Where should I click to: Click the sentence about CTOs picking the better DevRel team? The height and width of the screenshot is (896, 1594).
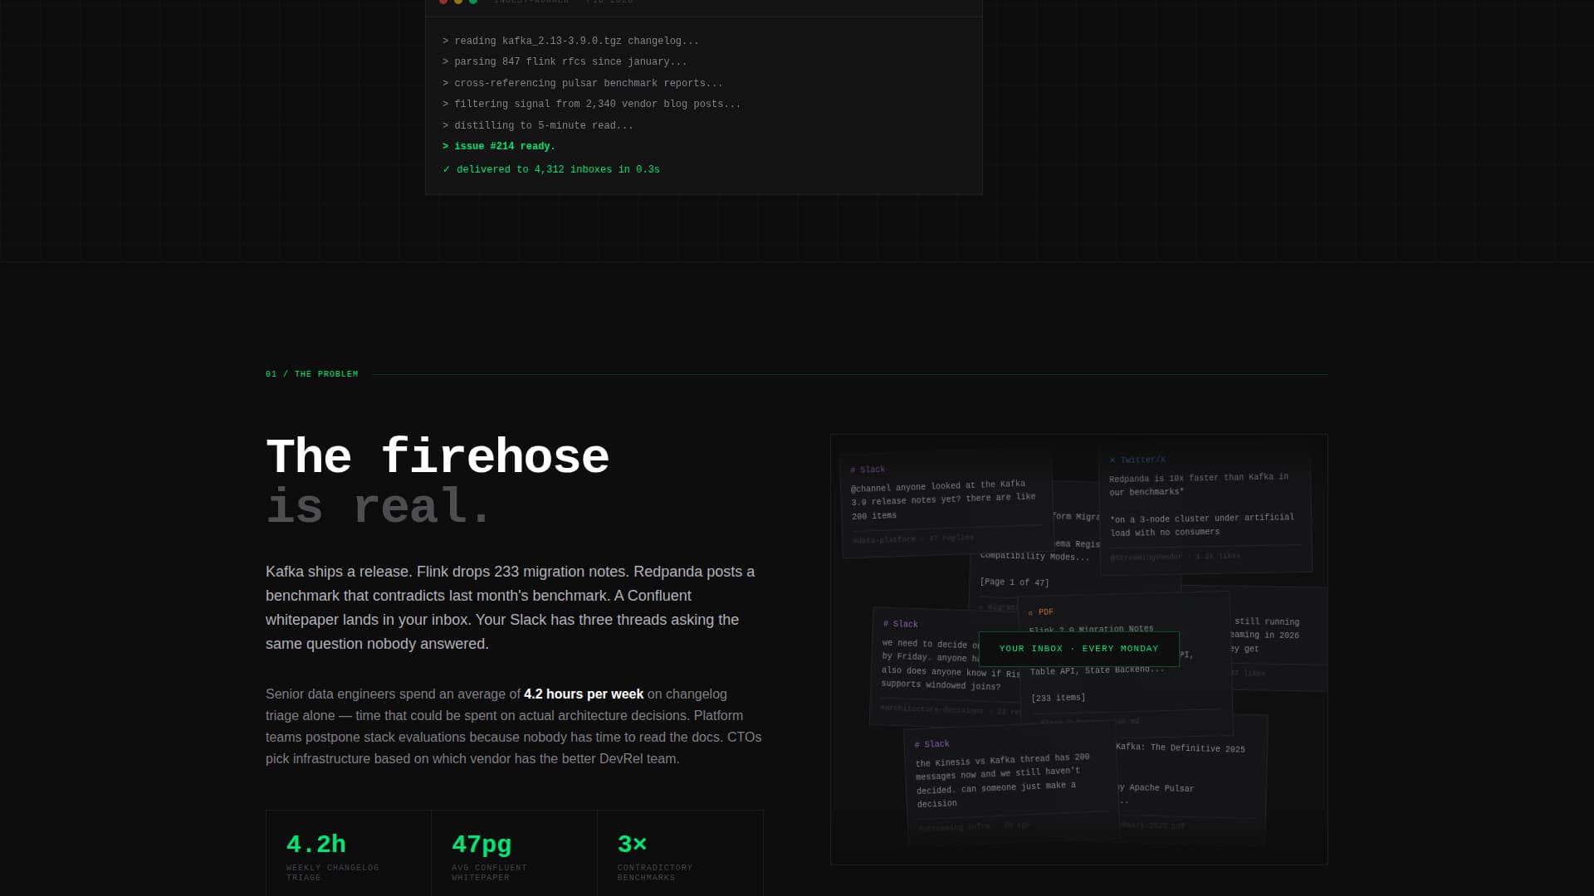[513, 747]
